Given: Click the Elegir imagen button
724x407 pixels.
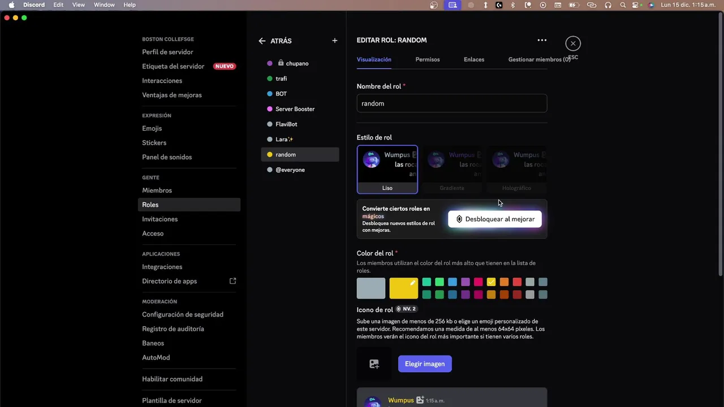Looking at the screenshot, I should click(425, 364).
